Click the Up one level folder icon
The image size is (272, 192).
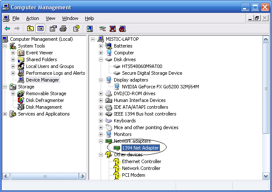(x=30, y=28)
